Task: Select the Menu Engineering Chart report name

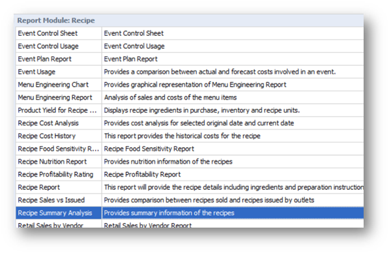Action: (x=53, y=85)
